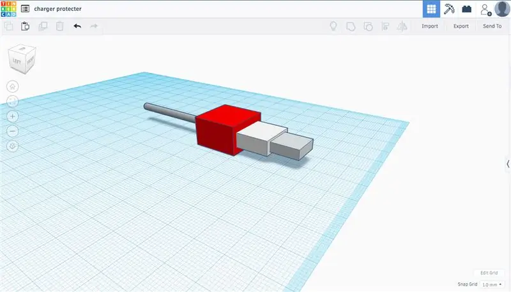Open the Snap Grid dropdown
Viewport: 511px width, 292px height.
click(x=492, y=284)
